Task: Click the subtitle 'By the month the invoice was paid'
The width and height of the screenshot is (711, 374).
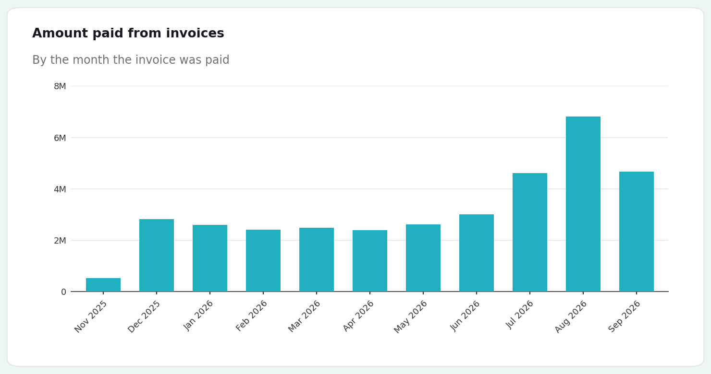Action: (131, 60)
